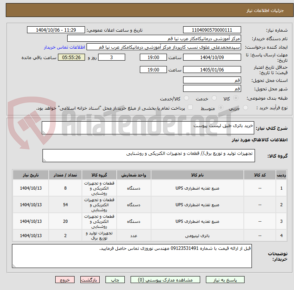
Task: Click the خروج exit button
Action: pos(65,280)
